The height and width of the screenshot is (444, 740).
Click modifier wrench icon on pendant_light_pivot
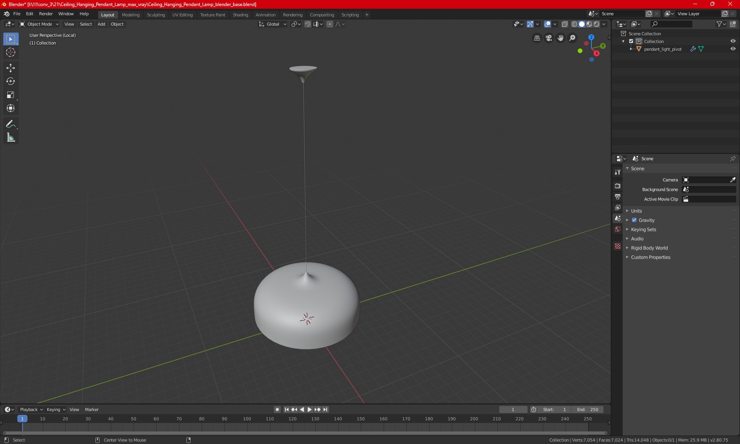coord(693,49)
